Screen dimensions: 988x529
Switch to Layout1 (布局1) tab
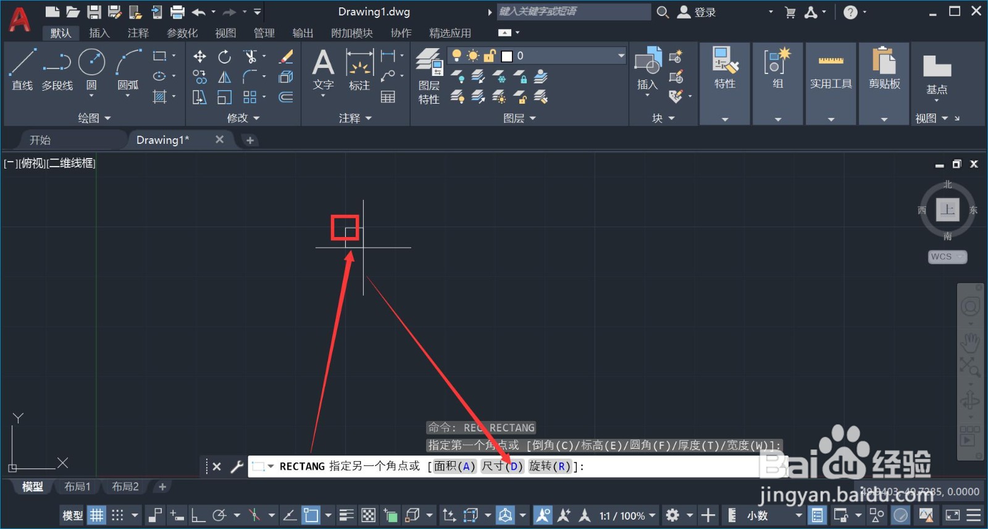click(77, 486)
